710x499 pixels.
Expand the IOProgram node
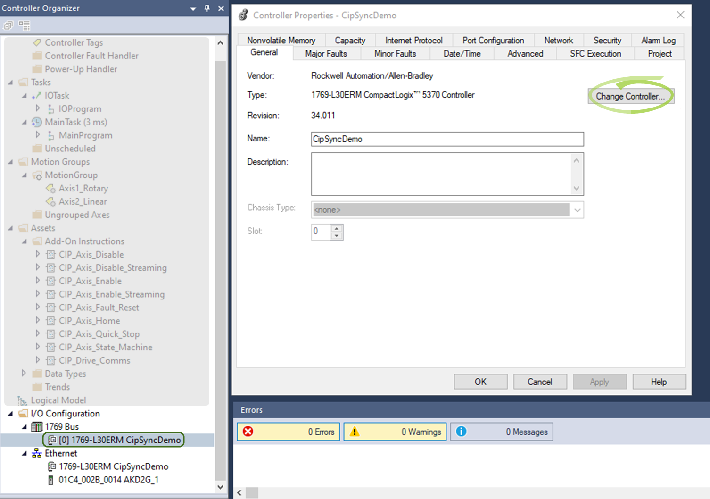point(38,108)
